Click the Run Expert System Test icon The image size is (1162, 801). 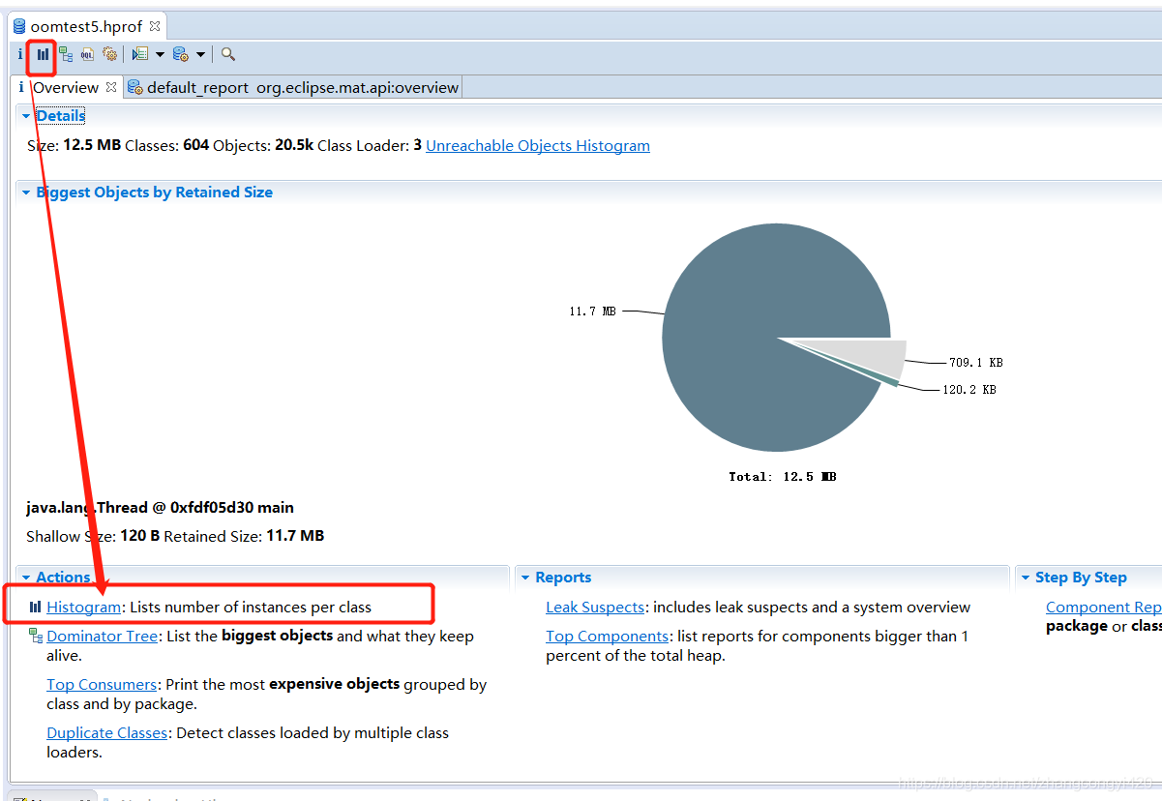(x=140, y=55)
